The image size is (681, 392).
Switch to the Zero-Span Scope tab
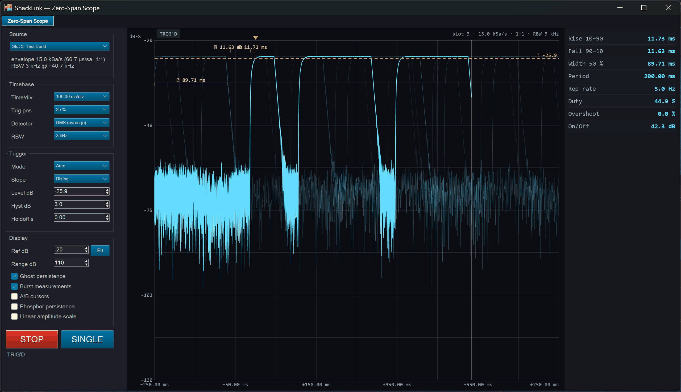click(x=28, y=21)
